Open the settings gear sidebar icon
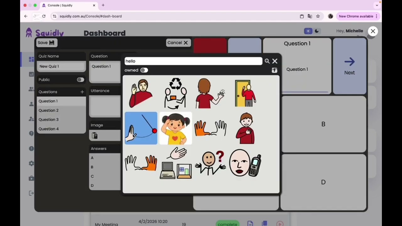The image size is (402, 226). pyautogui.click(x=31, y=164)
